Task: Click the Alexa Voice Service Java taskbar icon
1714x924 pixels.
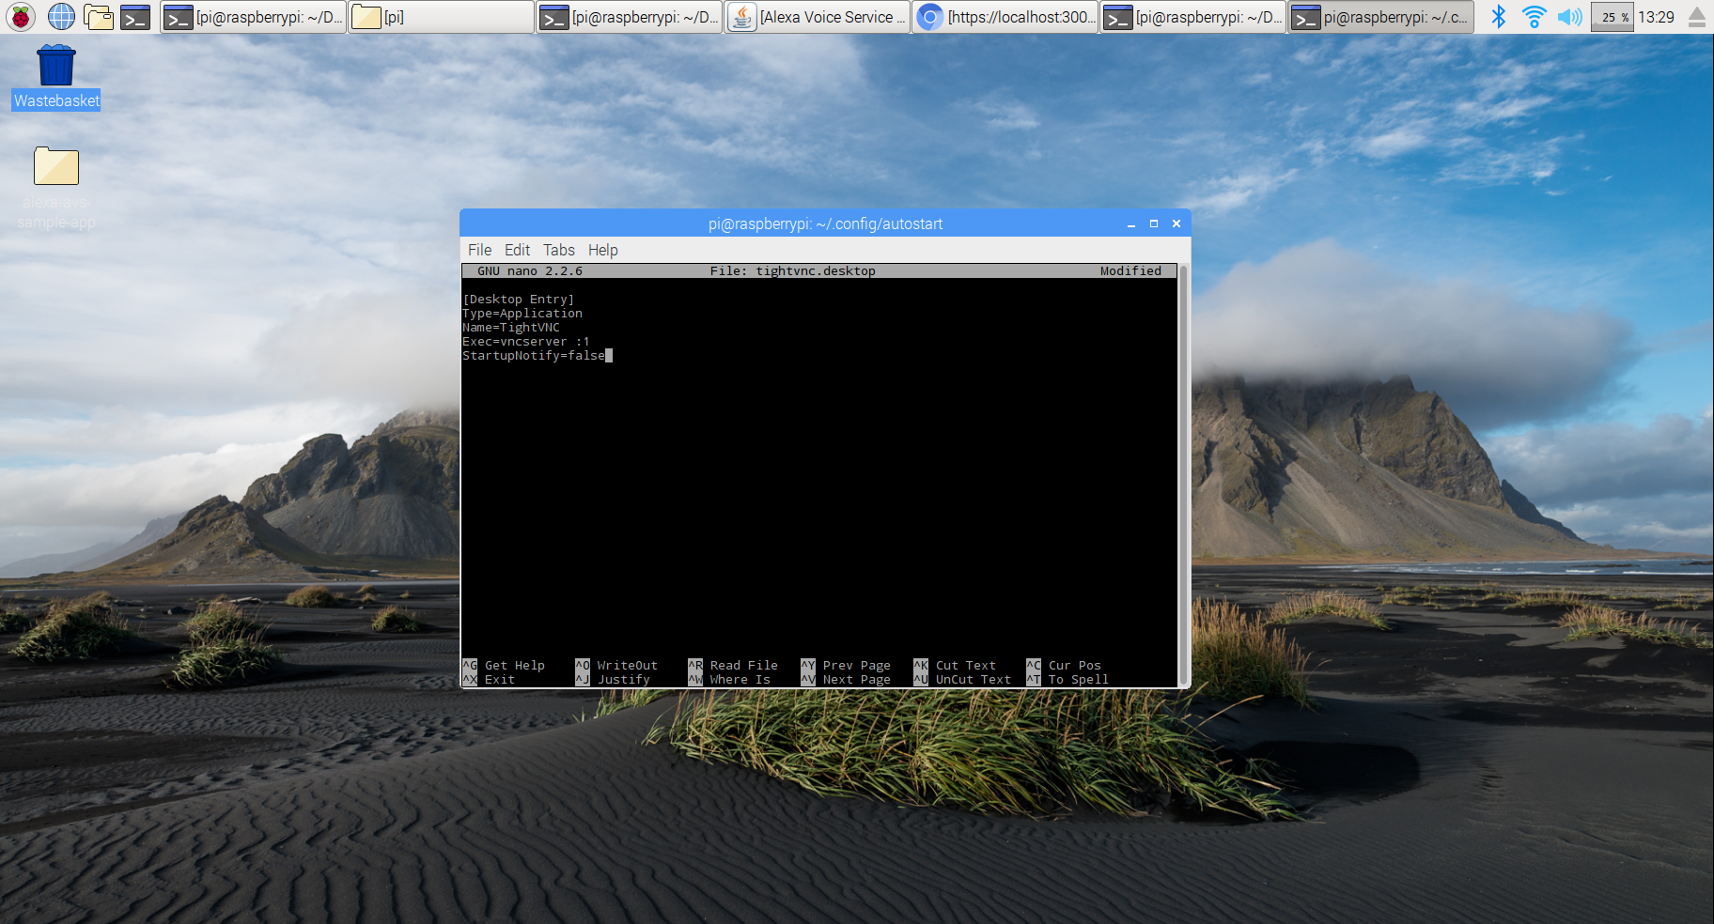Action: click(816, 16)
